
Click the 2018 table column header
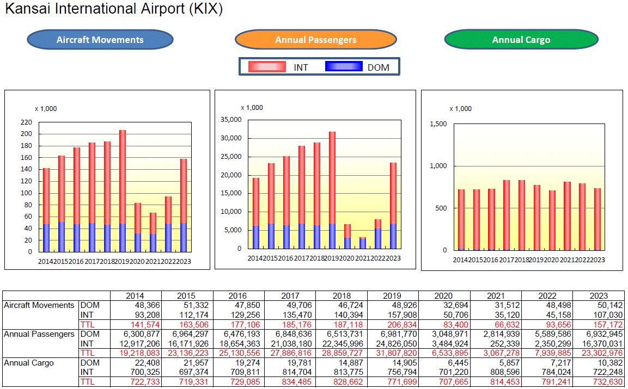(342, 296)
